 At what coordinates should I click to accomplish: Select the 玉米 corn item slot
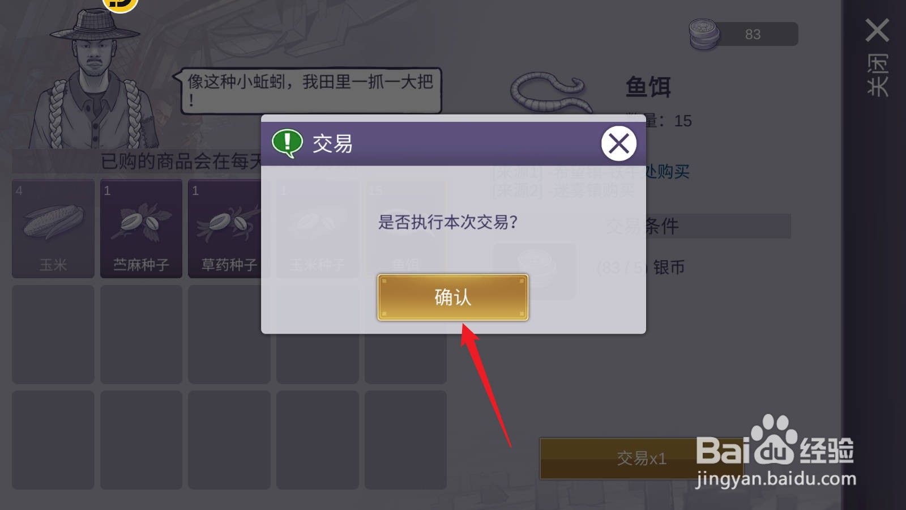[x=53, y=229]
